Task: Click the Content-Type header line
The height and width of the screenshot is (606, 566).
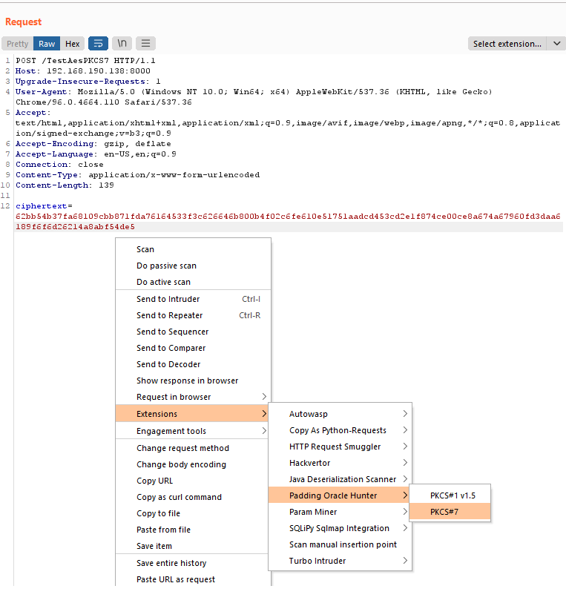Action: point(138,175)
